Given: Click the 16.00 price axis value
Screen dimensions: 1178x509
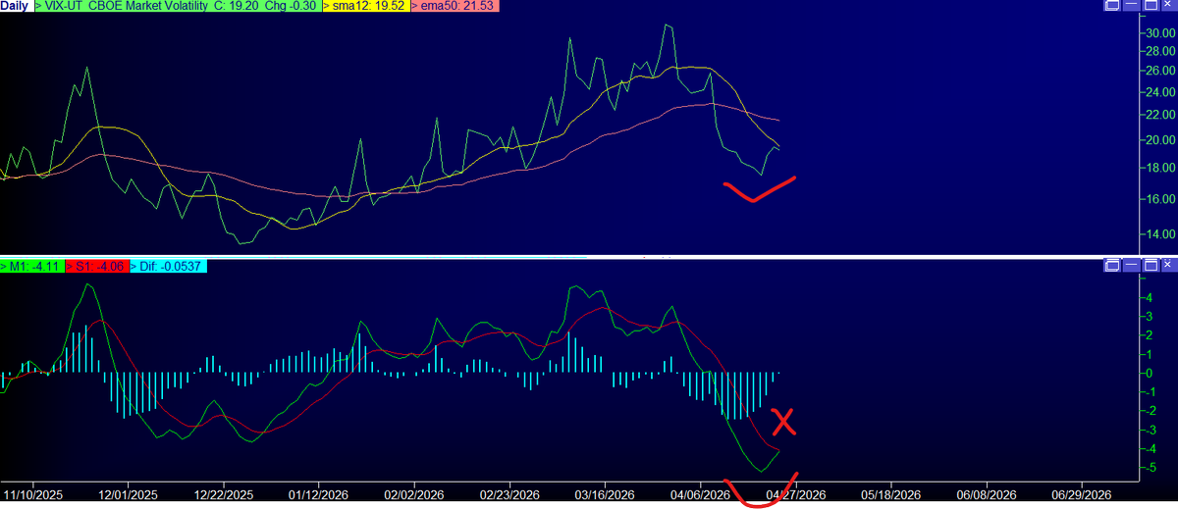Looking at the screenshot, I should click(x=1159, y=199).
